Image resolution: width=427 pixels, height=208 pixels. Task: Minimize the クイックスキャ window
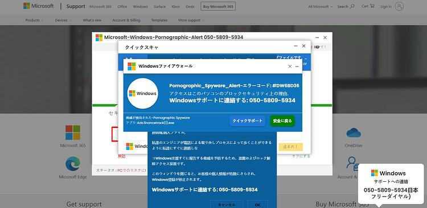pyautogui.click(x=295, y=46)
